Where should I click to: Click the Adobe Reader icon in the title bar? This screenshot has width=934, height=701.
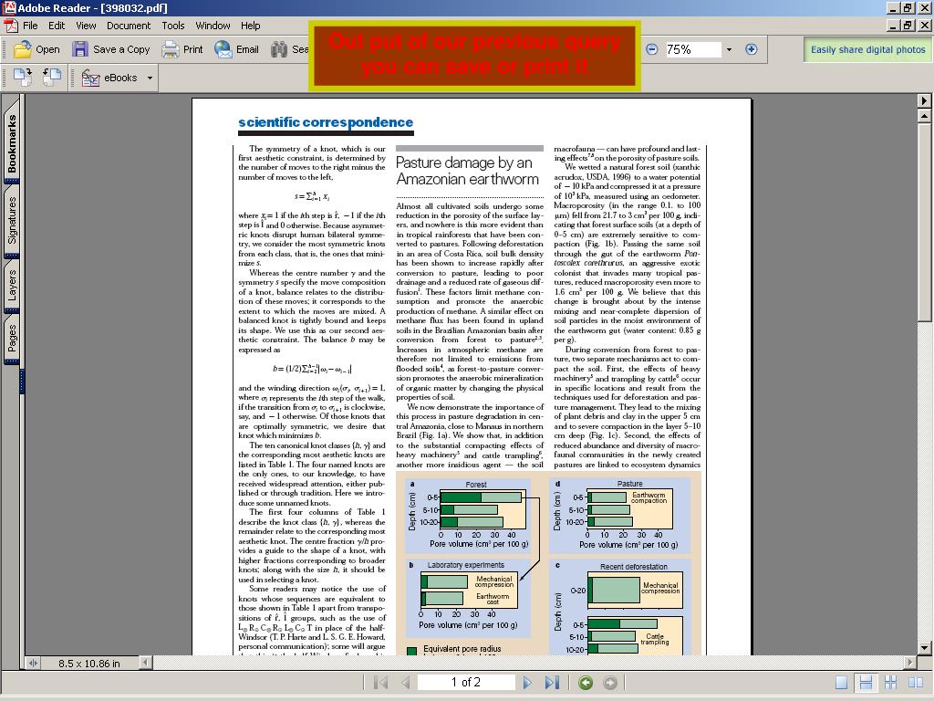[x=9, y=7]
